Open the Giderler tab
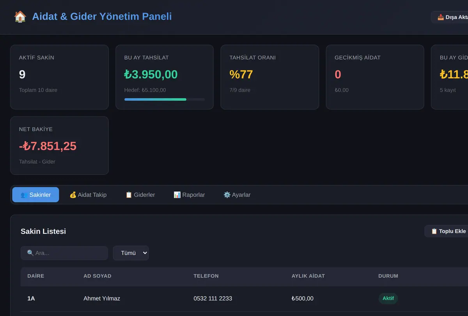The height and width of the screenshot is (316, 468). coord(140,195)
